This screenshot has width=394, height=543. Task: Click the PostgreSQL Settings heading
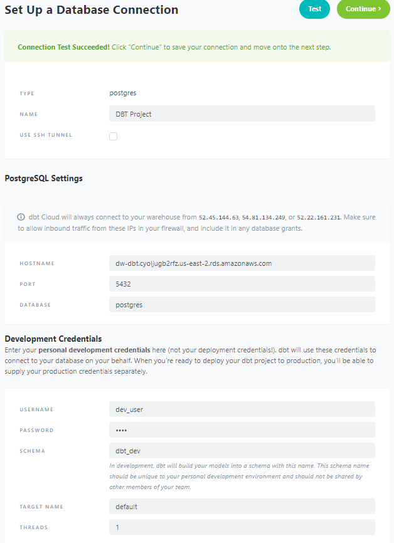tap(44, 178)
